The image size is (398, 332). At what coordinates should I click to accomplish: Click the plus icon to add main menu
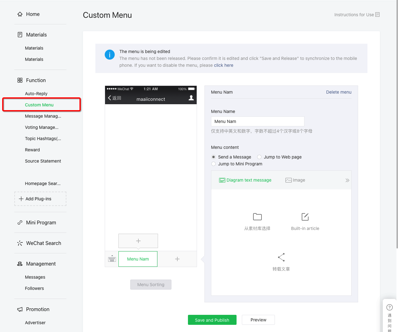tap(177, 259)
